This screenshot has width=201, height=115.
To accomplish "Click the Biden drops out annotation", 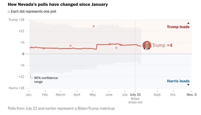I will point(135,101).
